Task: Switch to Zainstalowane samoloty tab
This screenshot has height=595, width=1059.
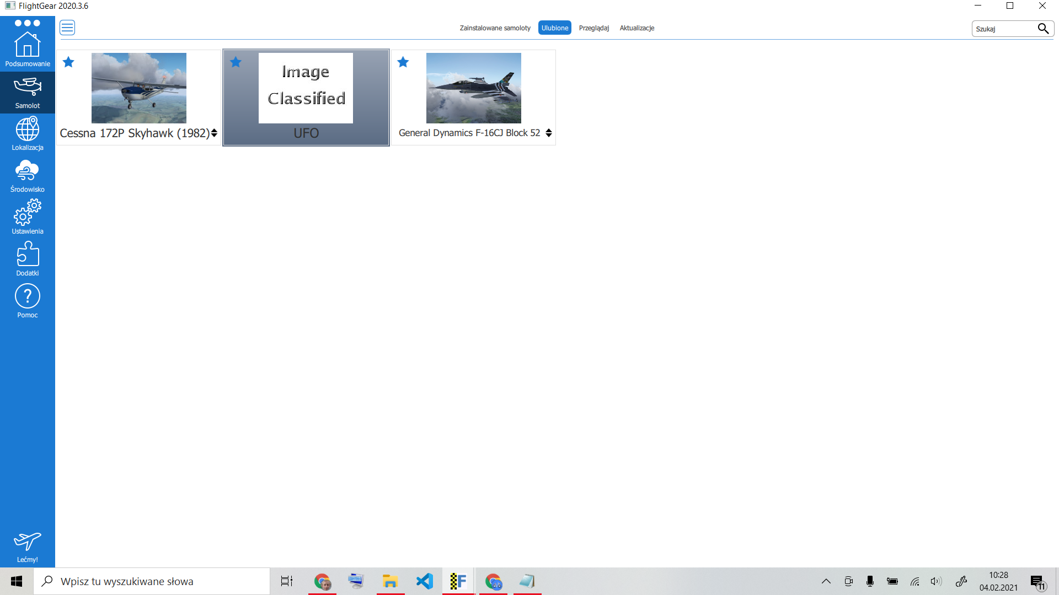Action: click(495, 28)
